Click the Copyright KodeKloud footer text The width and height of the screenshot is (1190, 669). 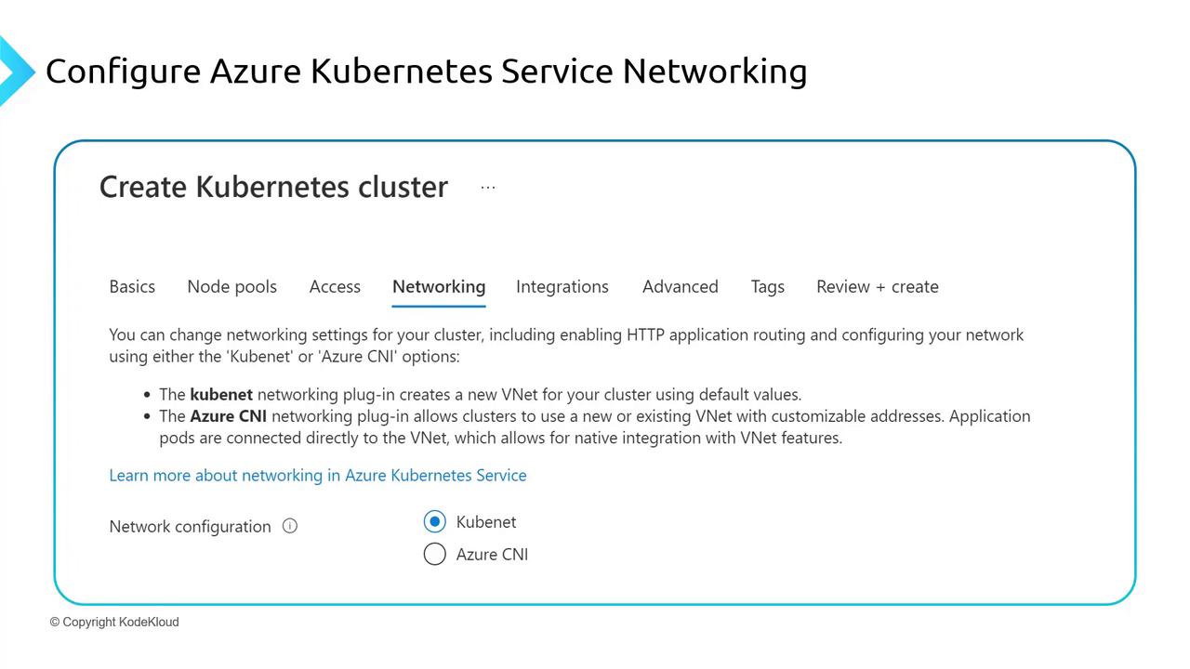click(114, 622)
